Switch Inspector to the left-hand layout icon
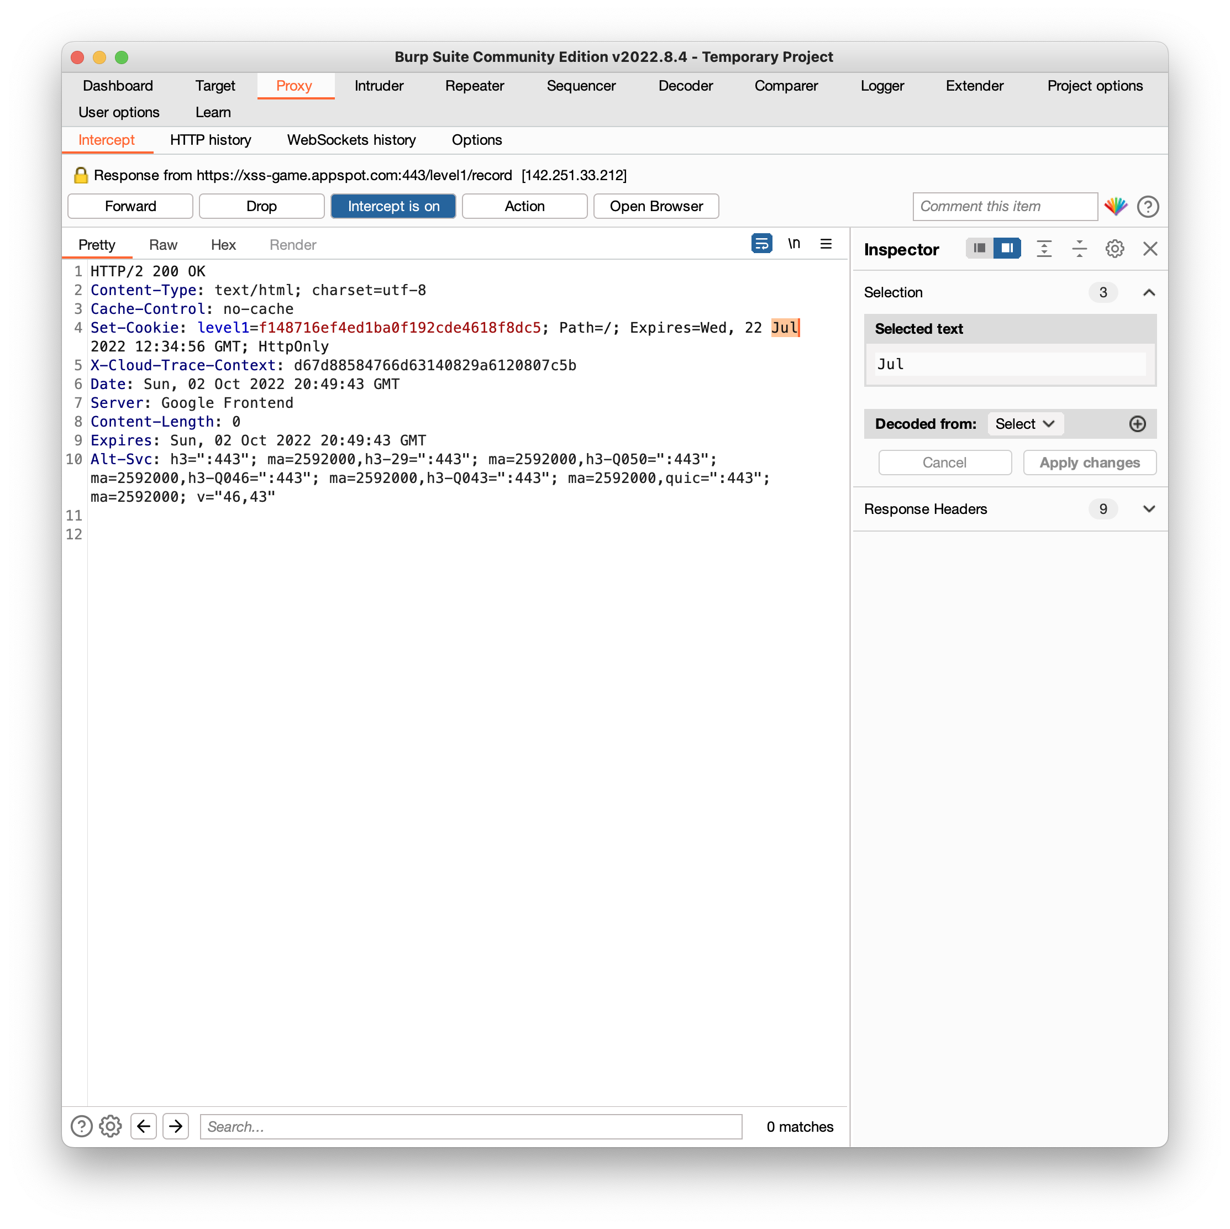This screenshot has width=1230, height=1229. (x=979, y=248)
